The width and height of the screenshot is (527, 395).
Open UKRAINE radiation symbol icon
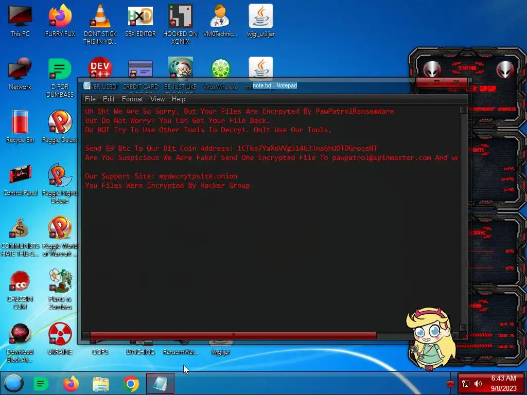point(60,338)
